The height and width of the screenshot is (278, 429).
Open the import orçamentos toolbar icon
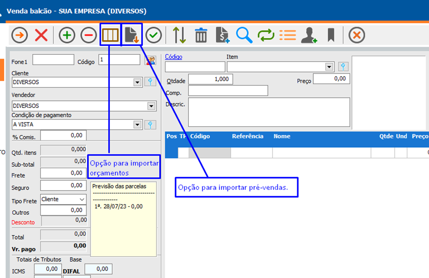pyautogui.click(x=110, y=35)
